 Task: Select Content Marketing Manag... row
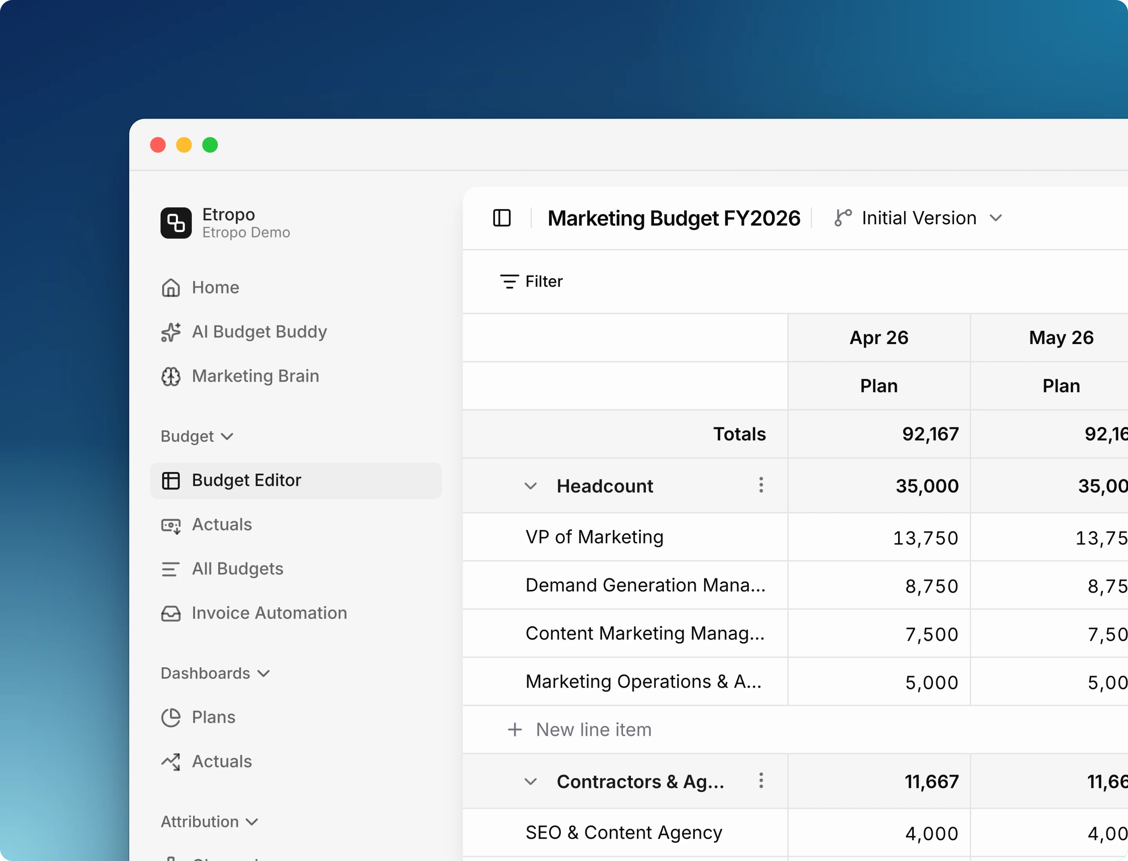(x=625, y=634)
